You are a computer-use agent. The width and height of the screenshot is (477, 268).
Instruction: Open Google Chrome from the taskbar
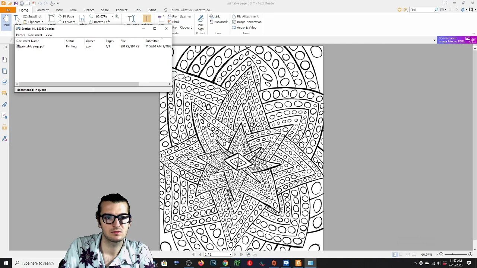pos(225,263)
